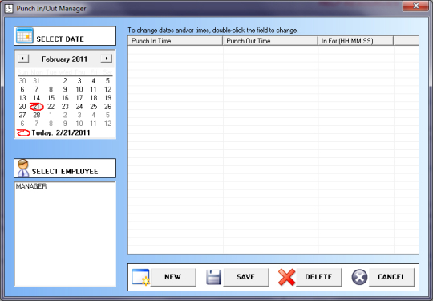Click the round cancel icon
The image size is (433, 301).
[359, 277]
